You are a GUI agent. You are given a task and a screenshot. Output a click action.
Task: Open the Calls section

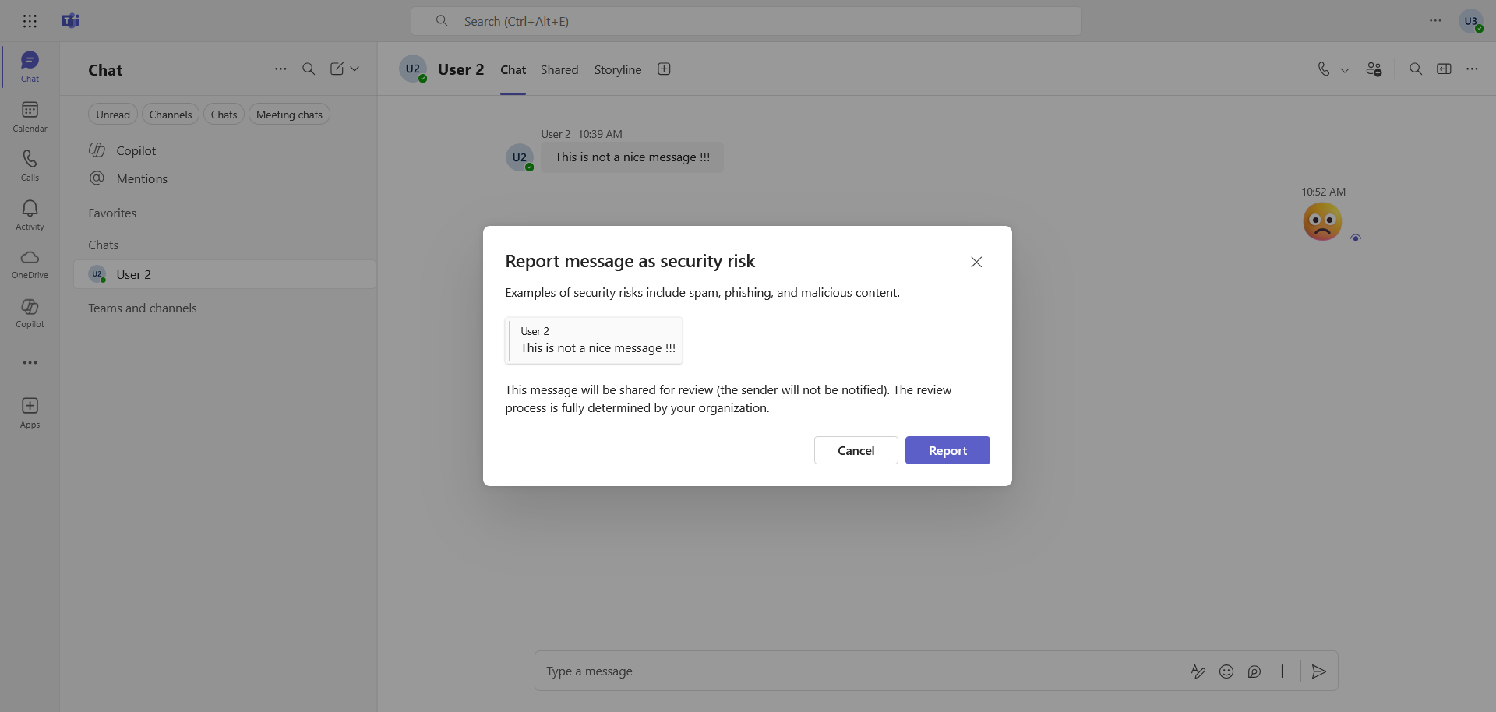tap(30, 165)
